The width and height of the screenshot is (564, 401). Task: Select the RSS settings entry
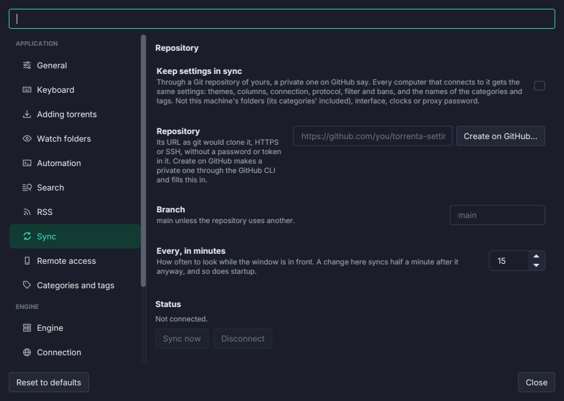(x=75, y=212)
